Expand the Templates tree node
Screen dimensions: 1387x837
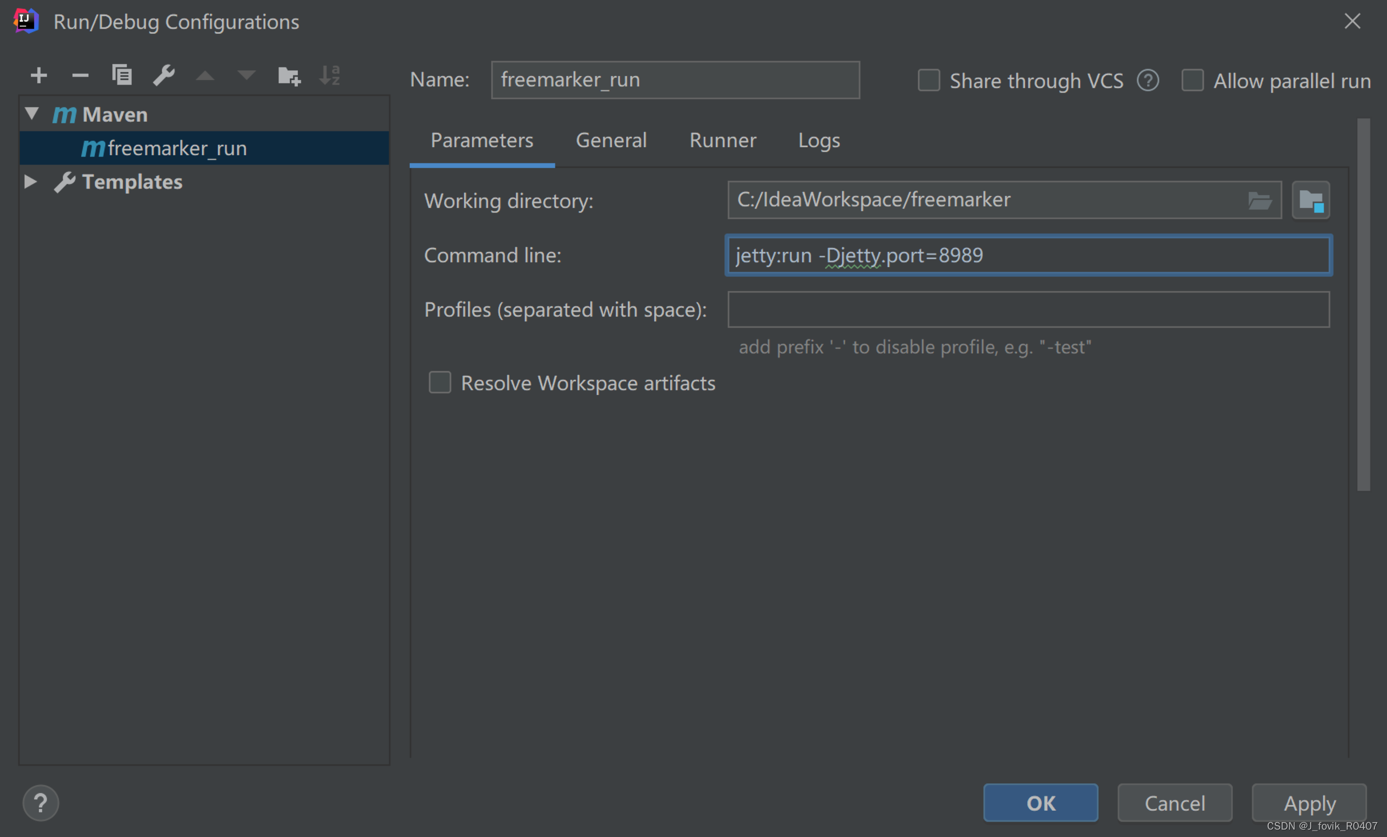[x=31, y=182]
